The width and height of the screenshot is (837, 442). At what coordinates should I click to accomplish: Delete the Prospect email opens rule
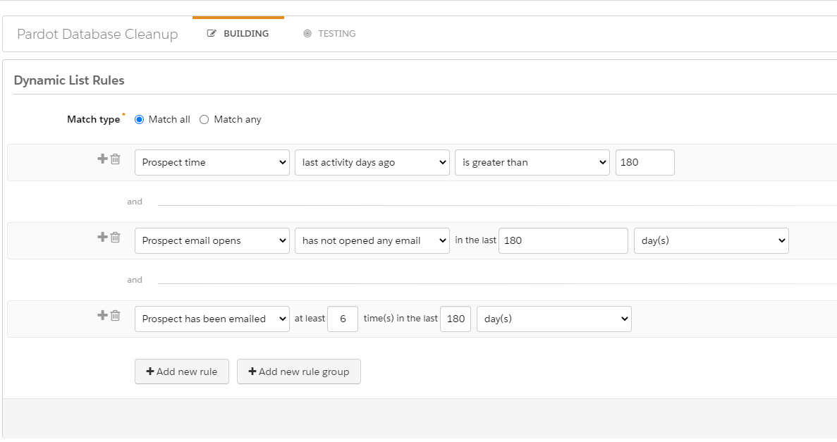click(x=116, y=237)
